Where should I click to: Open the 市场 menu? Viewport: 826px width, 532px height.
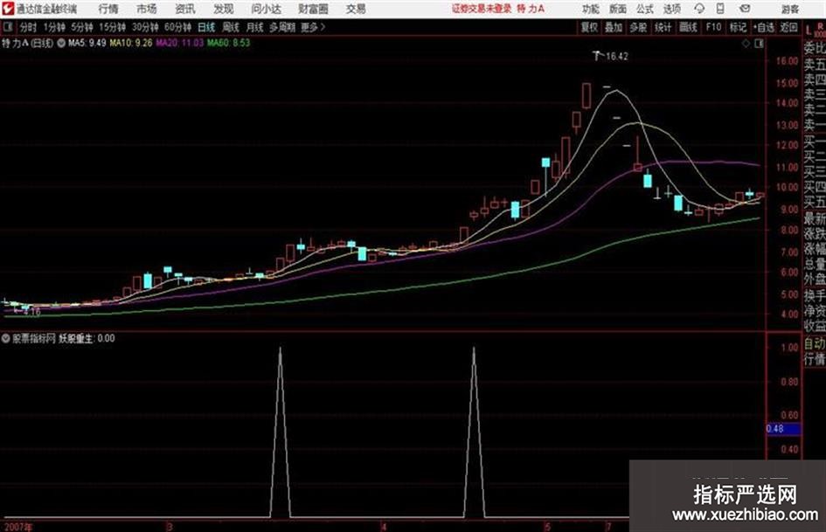[147, 9]
